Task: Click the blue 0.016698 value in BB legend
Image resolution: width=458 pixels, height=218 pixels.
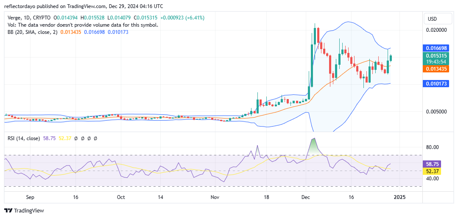Action: point(95,32)
